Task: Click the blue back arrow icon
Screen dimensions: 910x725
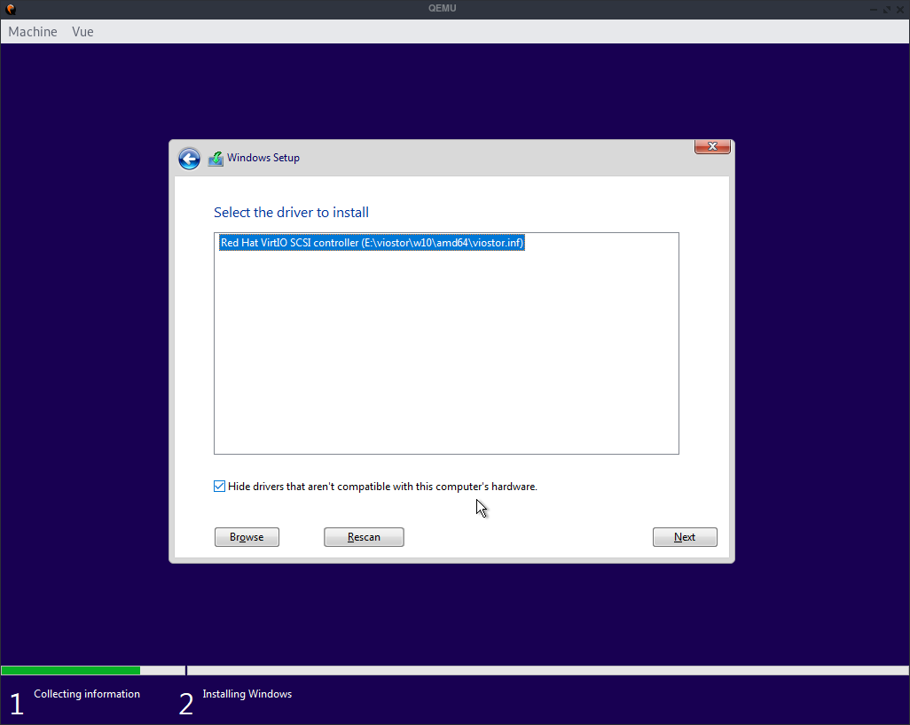Action: click(189, 158)
